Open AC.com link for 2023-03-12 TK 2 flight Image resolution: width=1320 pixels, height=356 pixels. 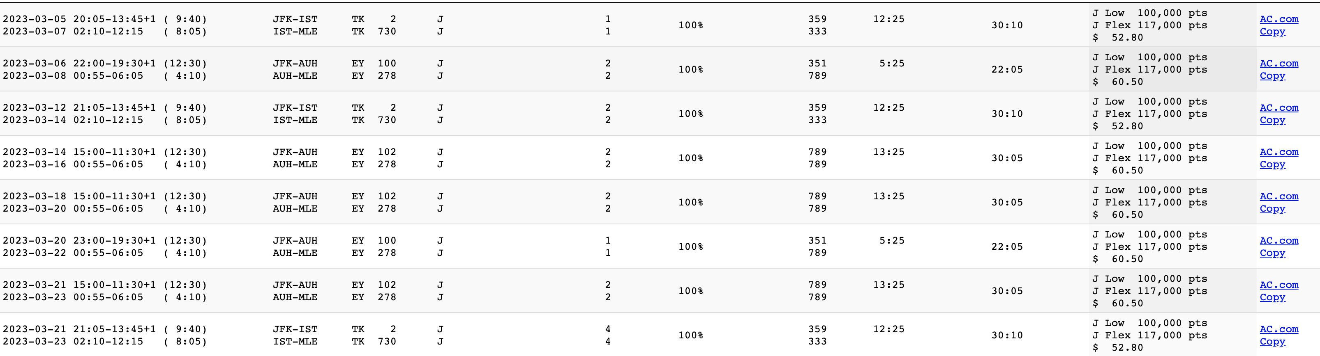[1279, 107]
